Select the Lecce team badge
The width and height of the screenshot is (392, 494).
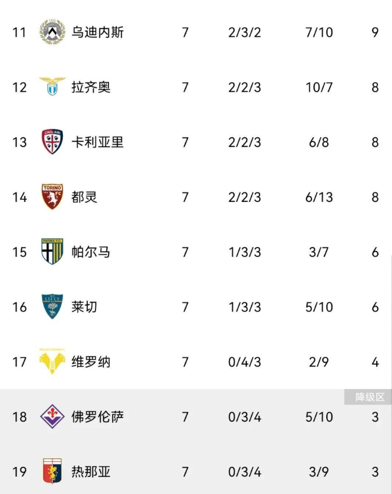pyautogui.click(x=52, y=307)
